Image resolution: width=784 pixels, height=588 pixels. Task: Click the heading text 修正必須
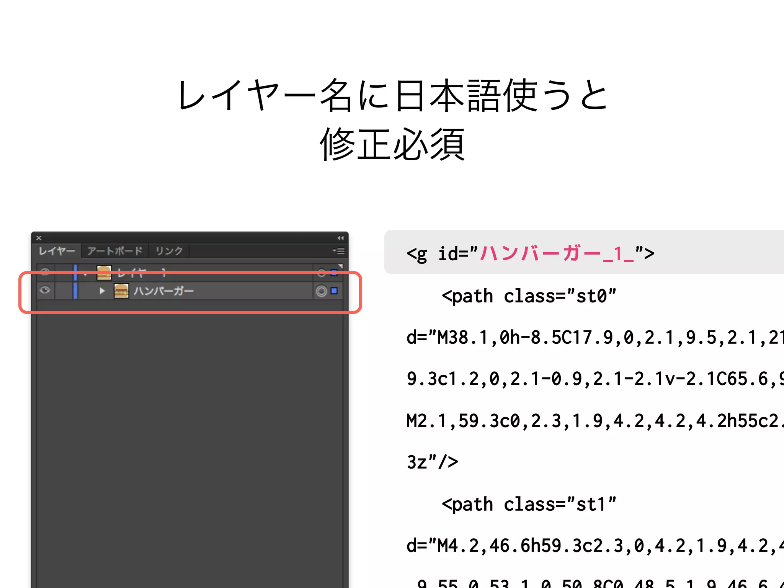click(x=392, y=144)
